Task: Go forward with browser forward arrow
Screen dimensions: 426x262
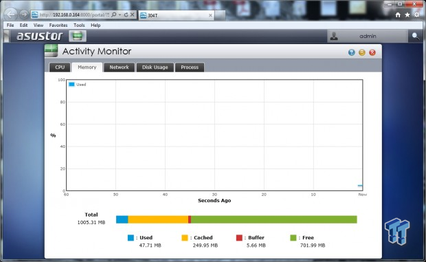Action: tap(24, 14)
